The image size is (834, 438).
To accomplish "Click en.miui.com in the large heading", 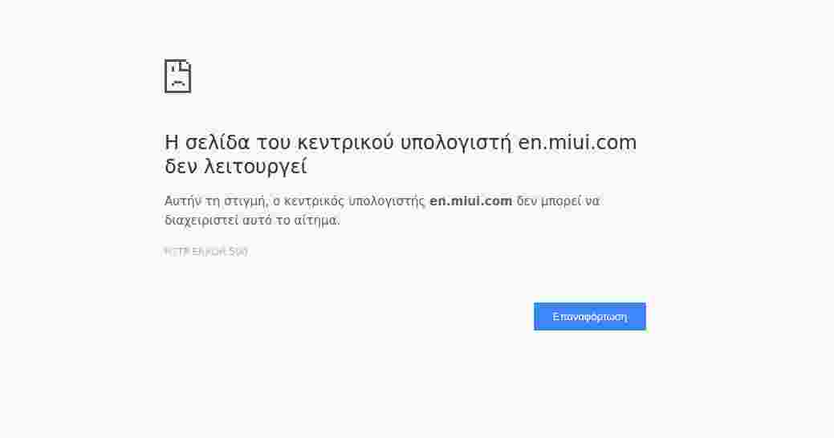I will (577, 143).
